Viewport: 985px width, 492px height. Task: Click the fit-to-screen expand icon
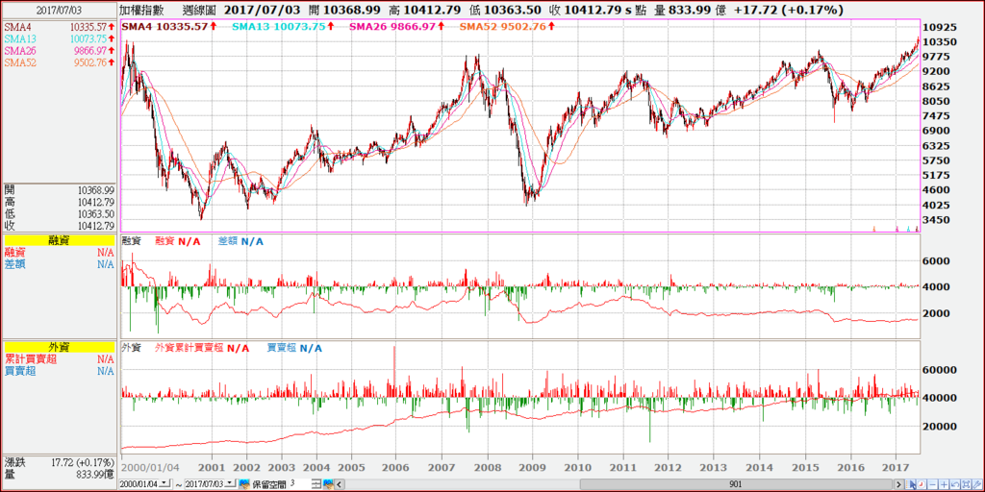pos(966,484)
